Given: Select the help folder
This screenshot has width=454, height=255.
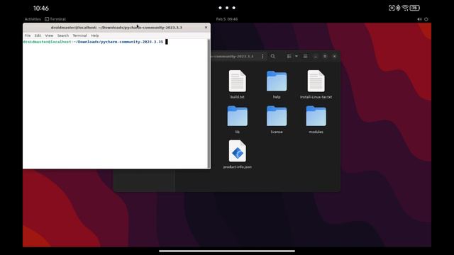Looking at the screenshot, I should coord(277,84).
